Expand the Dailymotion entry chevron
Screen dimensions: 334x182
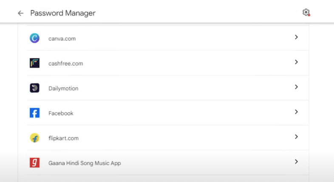(296, 87)
